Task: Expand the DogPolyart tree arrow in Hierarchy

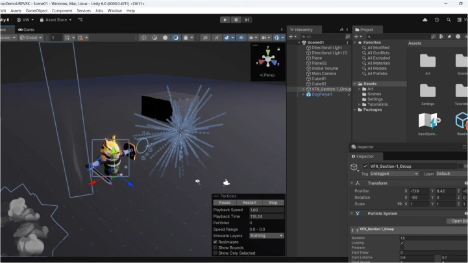Action: pyautogui.click(x=304, y=95)
